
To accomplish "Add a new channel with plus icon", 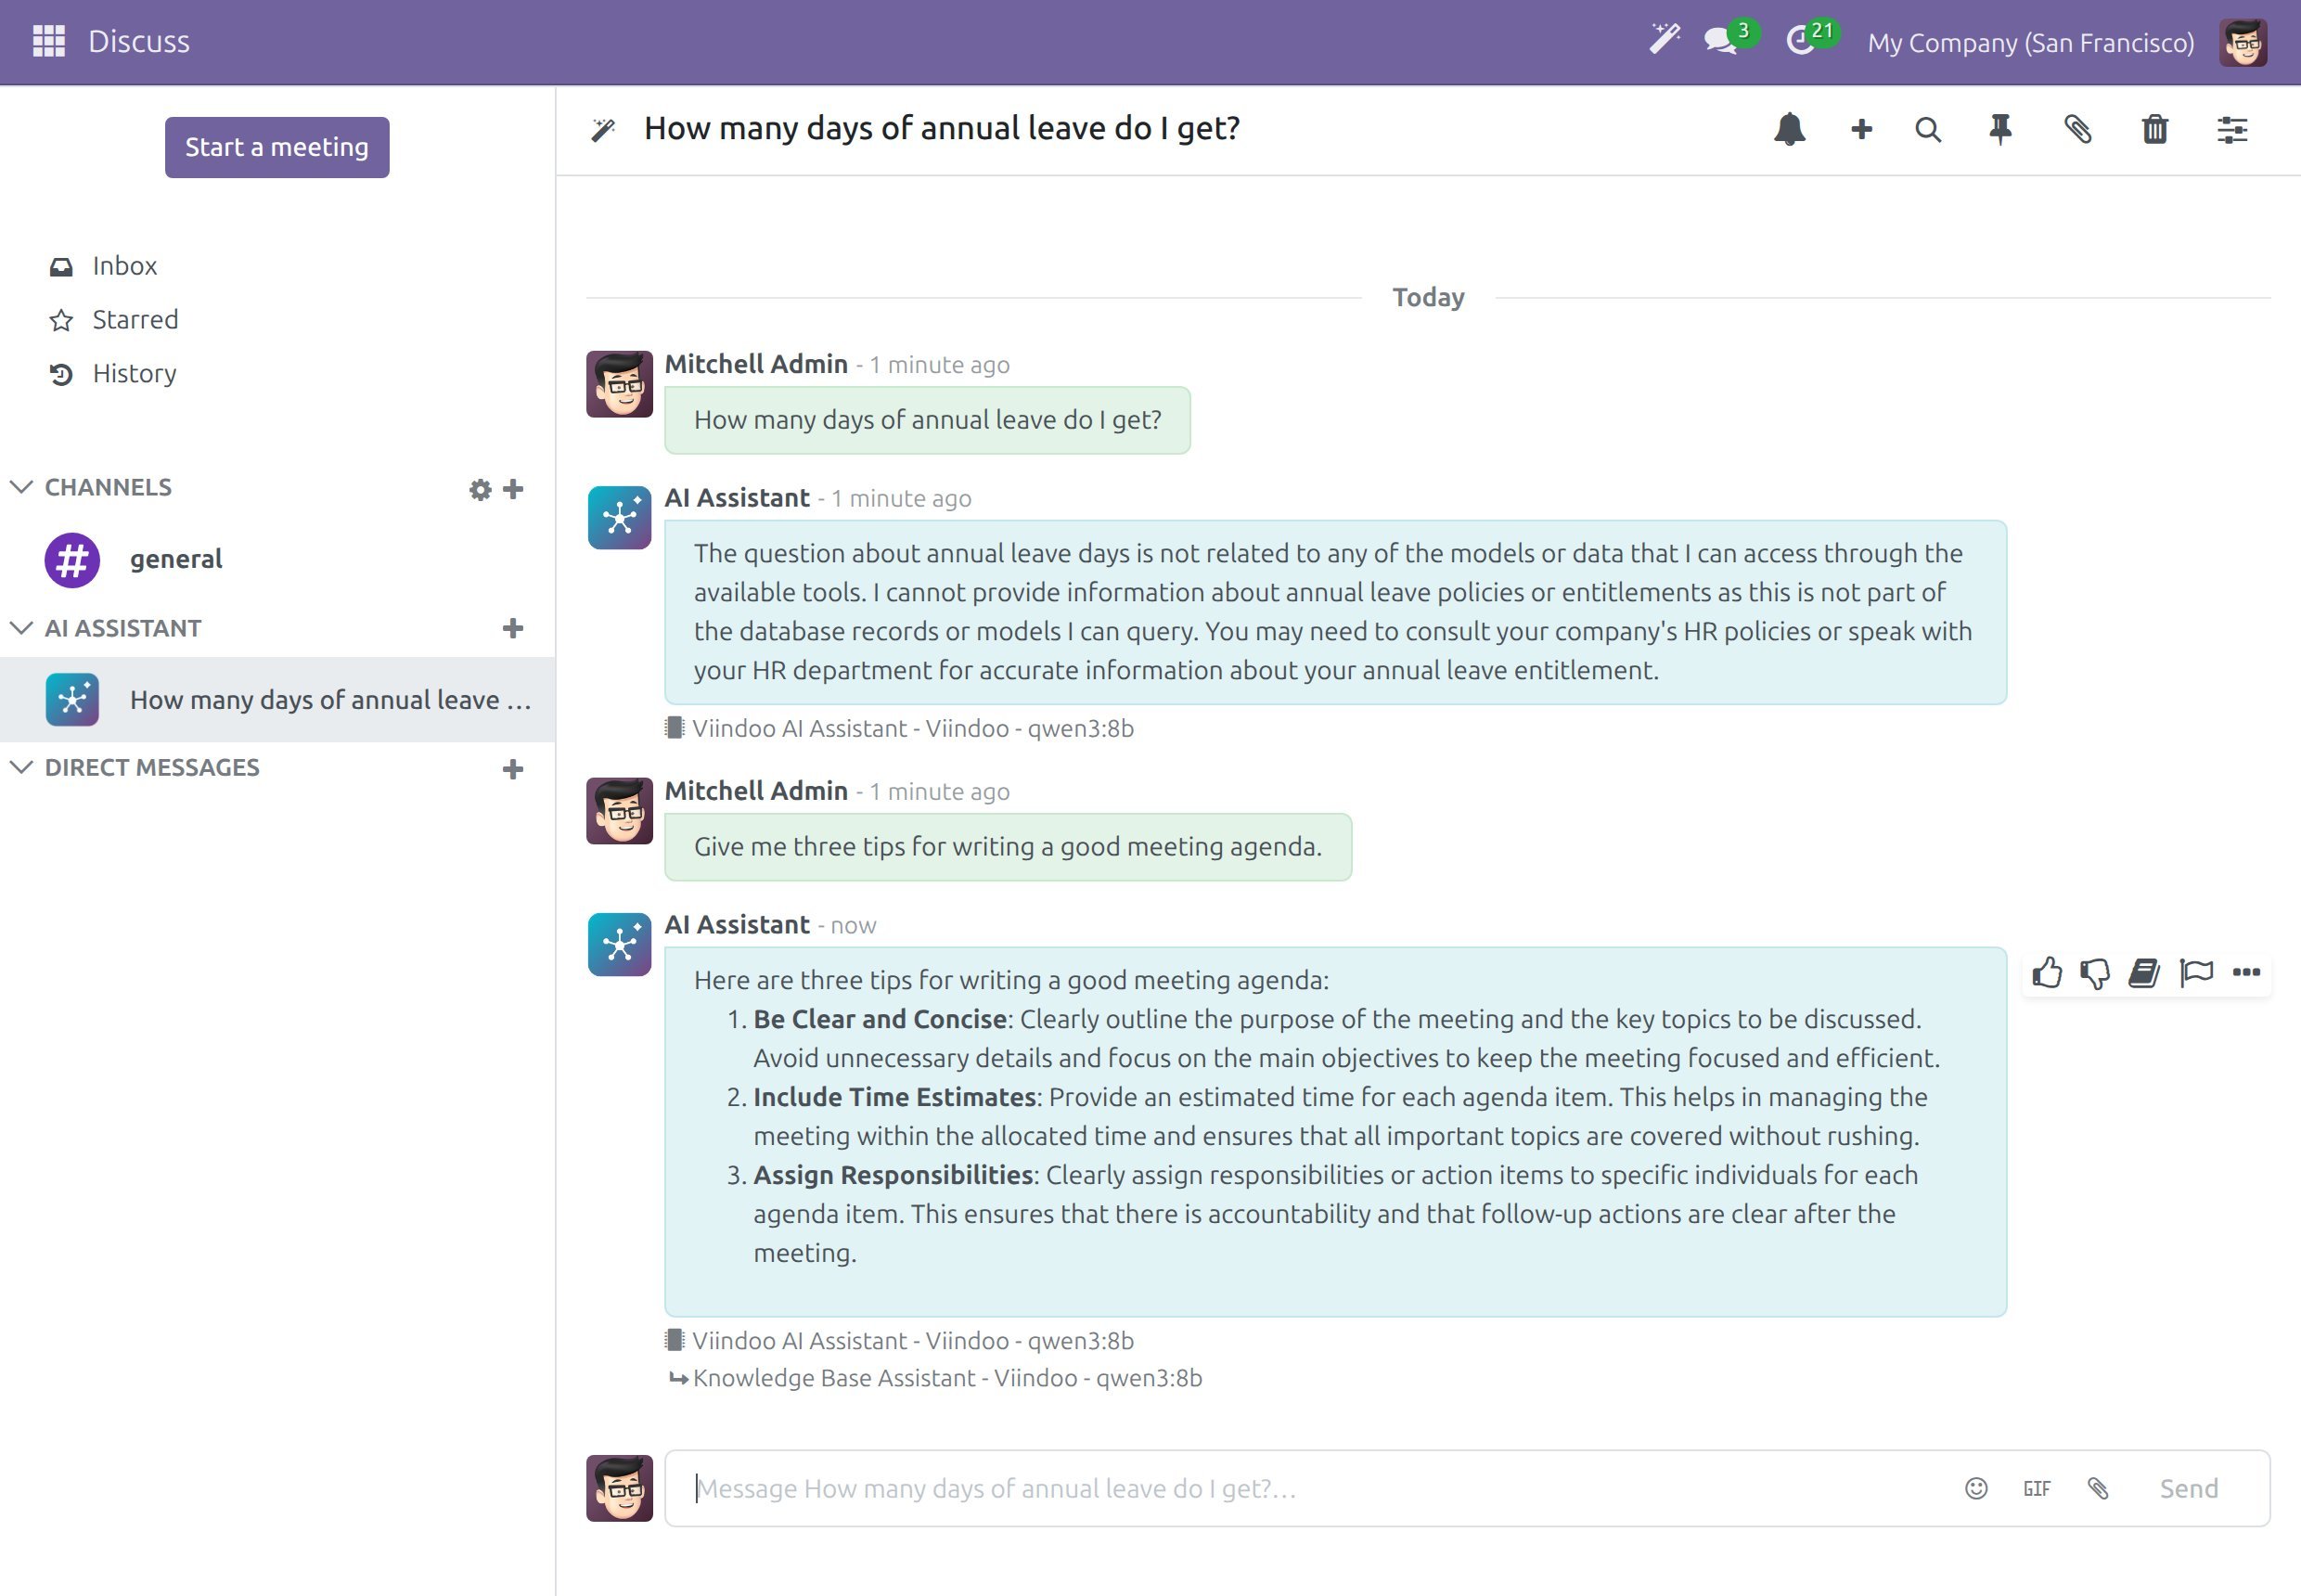I will pyautogui.click(x=513, y=489).
